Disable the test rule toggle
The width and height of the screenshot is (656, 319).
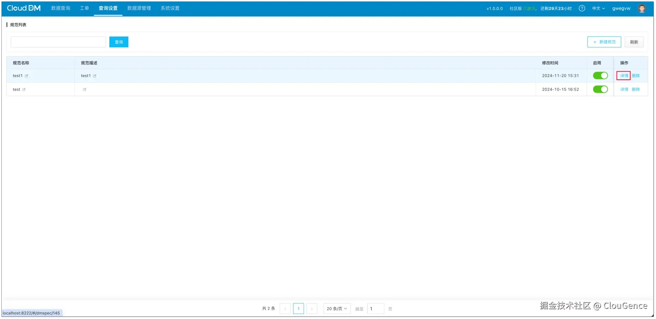(x=600, y=89)
